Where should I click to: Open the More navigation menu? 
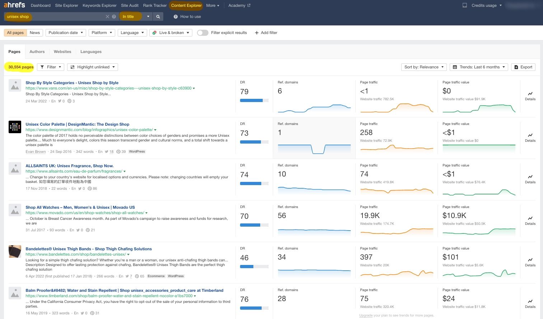coord(212,5)
